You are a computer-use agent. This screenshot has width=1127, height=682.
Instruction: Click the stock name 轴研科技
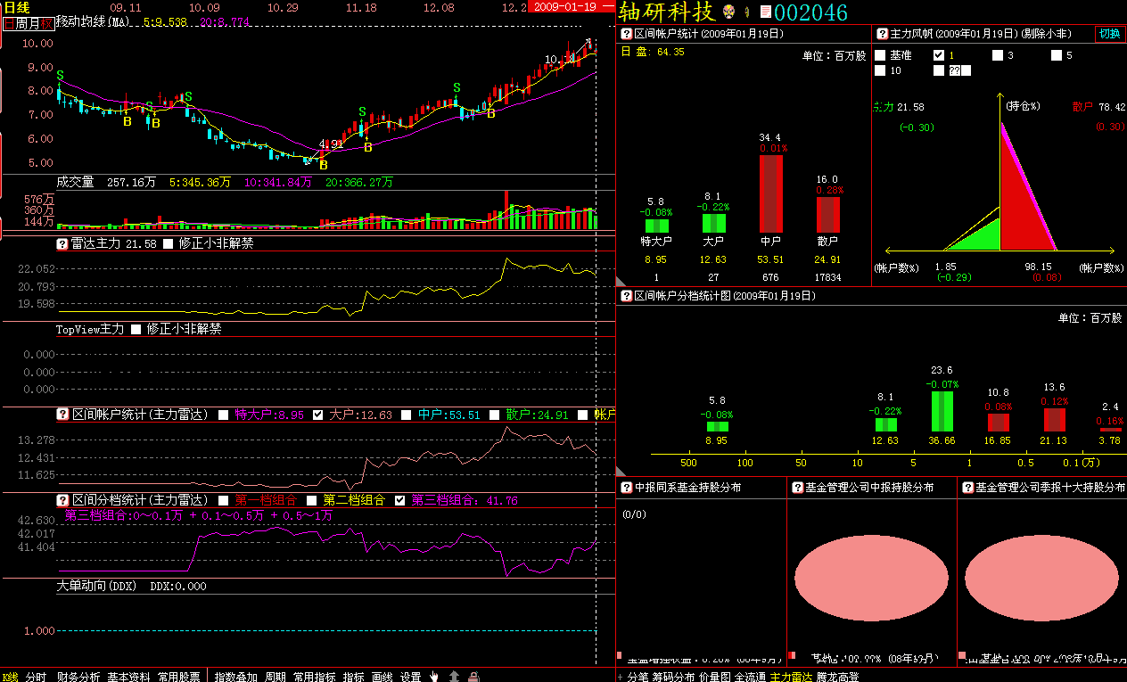667,12
